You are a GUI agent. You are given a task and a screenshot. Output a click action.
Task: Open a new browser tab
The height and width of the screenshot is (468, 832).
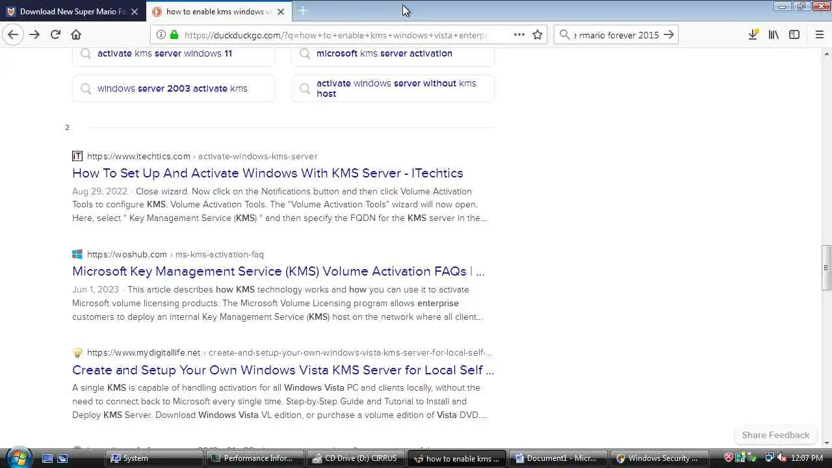pyautogui.click(x=303, y=11)
